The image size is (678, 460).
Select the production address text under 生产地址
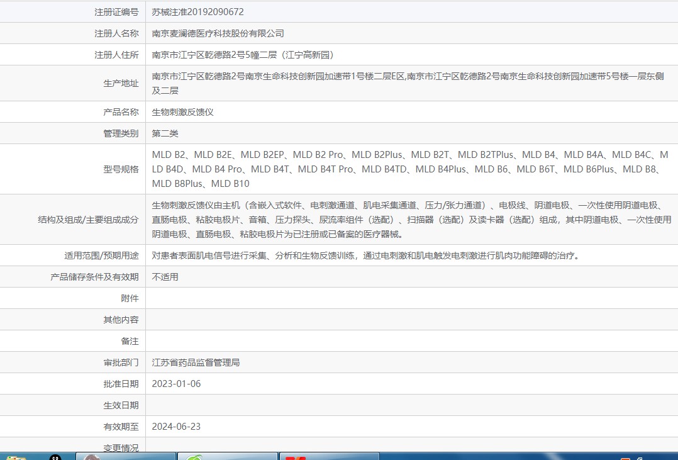pos(408,84)
